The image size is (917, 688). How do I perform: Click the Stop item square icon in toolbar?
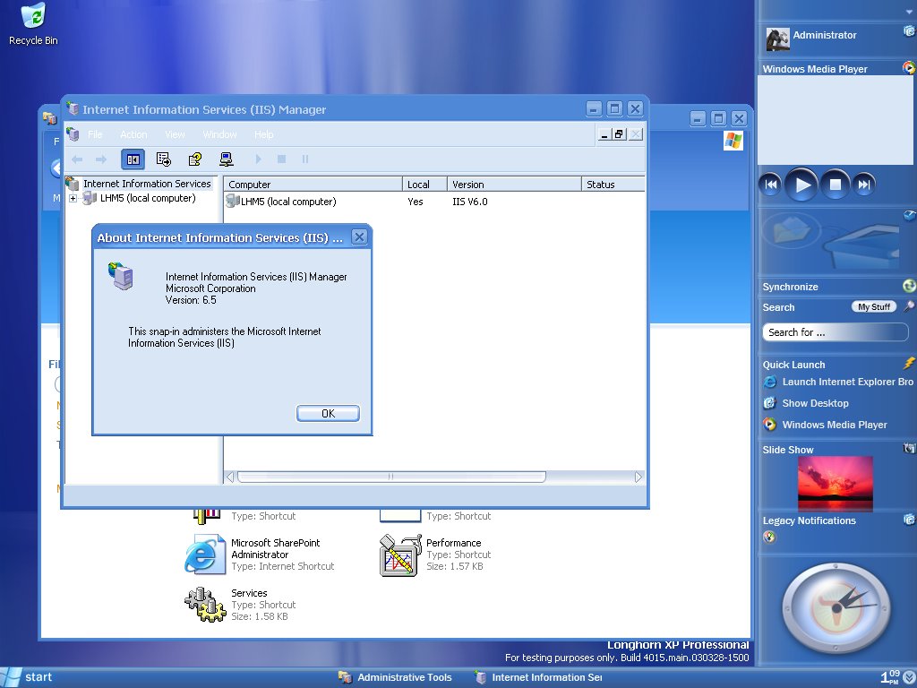(281, 159)
